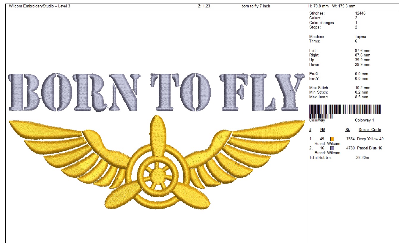Click the Total Bobbin 38.30m value

(x=362, y=157)
